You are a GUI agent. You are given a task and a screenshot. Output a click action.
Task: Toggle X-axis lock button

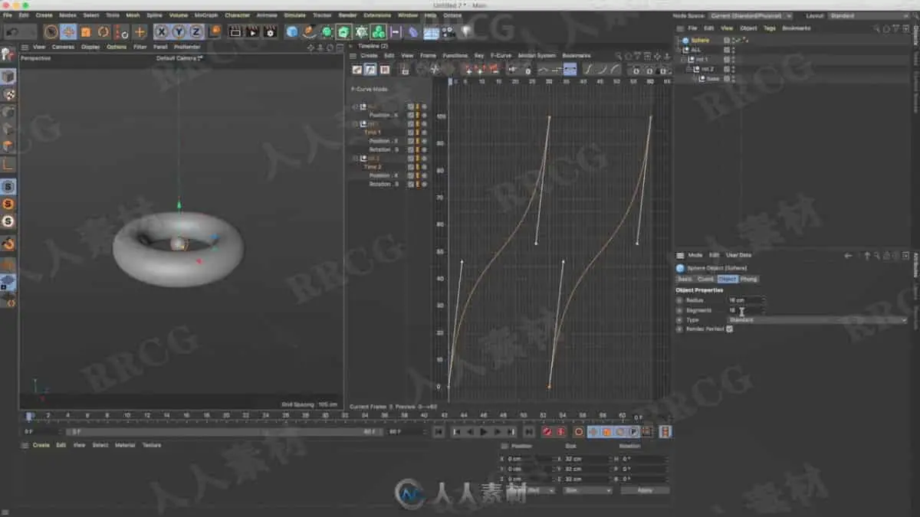click(161, 32)
